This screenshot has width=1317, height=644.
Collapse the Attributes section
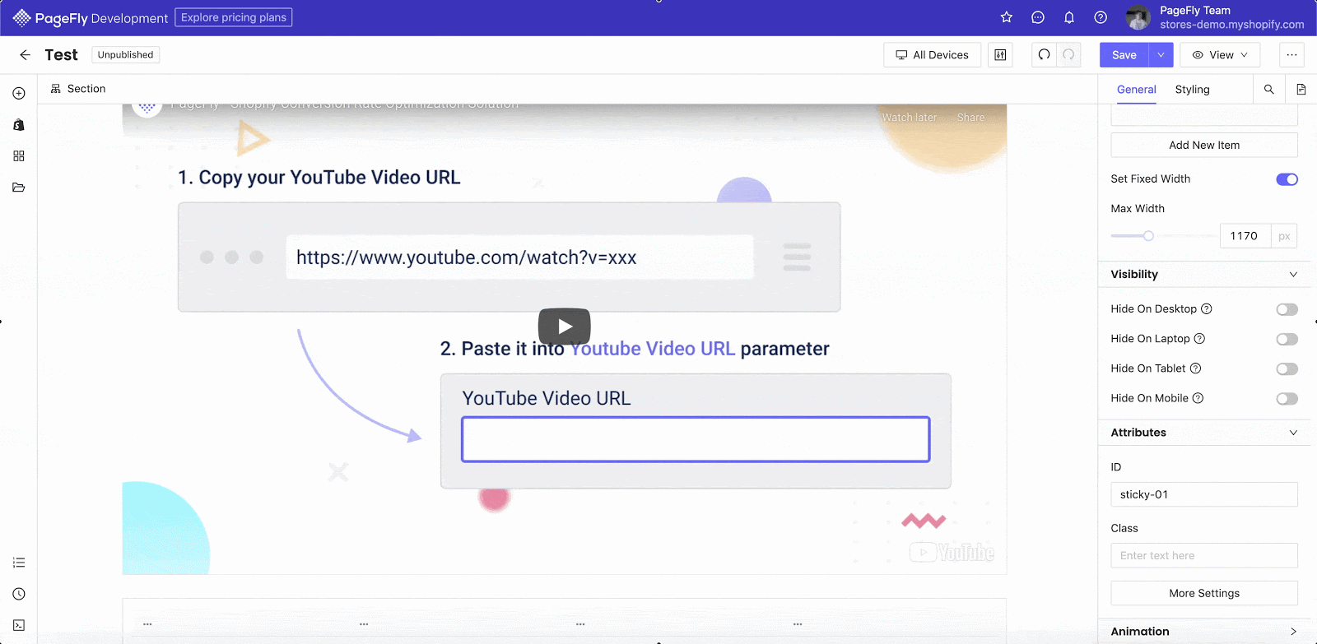coord(1293,433)
